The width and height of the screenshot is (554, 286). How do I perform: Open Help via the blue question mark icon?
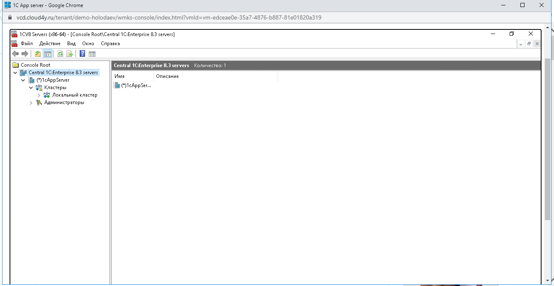[x=82, y=53]
